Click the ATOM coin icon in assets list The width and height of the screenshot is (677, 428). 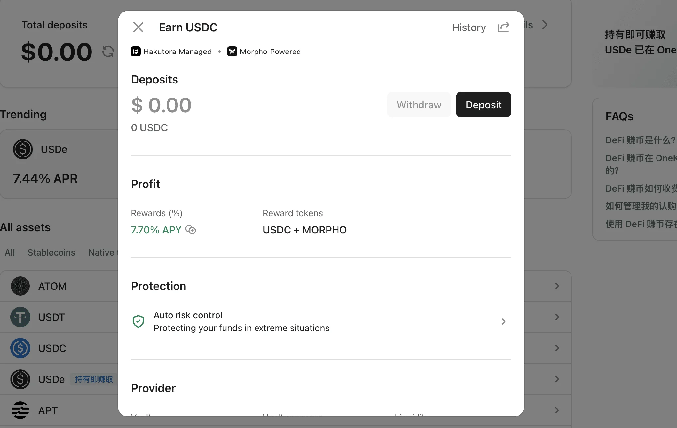point(20,286)
